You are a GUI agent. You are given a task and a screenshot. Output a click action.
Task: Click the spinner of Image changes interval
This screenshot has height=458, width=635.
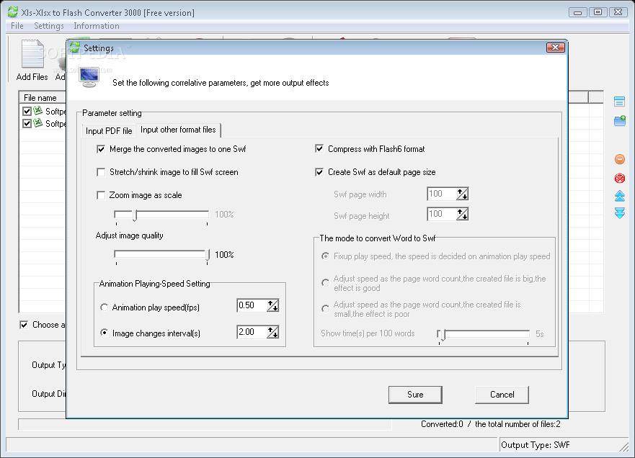point(273,332)
